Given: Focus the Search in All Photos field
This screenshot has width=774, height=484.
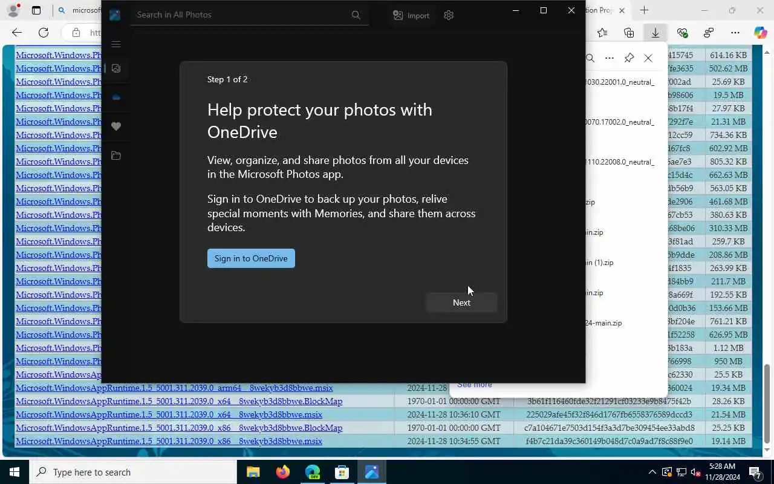Looking at the screenshot, I should coord(249,15).
